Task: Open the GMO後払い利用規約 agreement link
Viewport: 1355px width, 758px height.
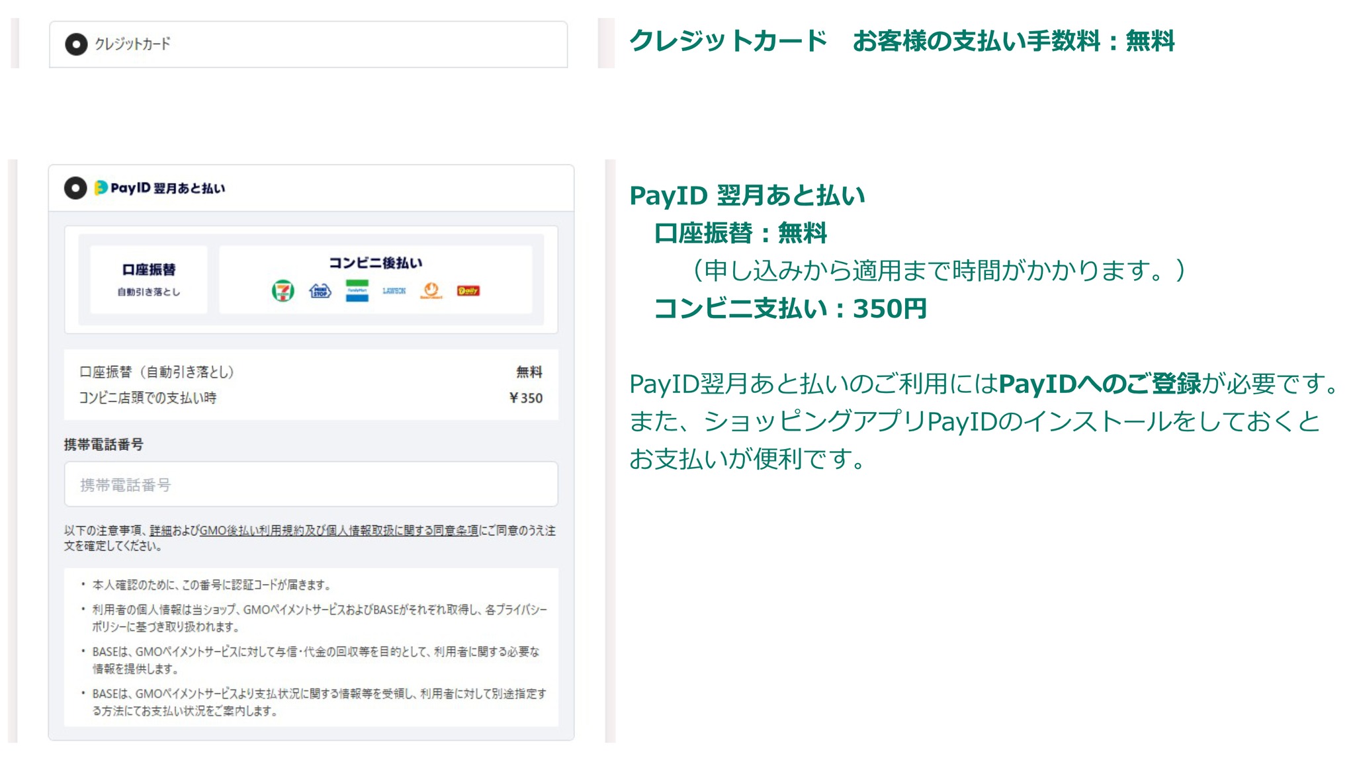Action: [339, 530]
